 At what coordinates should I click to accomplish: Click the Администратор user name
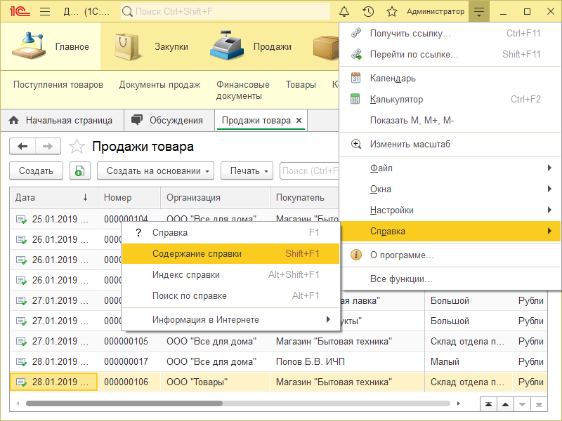click(435, 11)
